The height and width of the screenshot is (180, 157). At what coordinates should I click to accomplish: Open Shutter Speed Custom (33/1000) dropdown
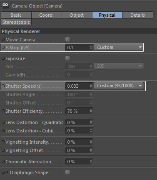[x=119, y=86]
